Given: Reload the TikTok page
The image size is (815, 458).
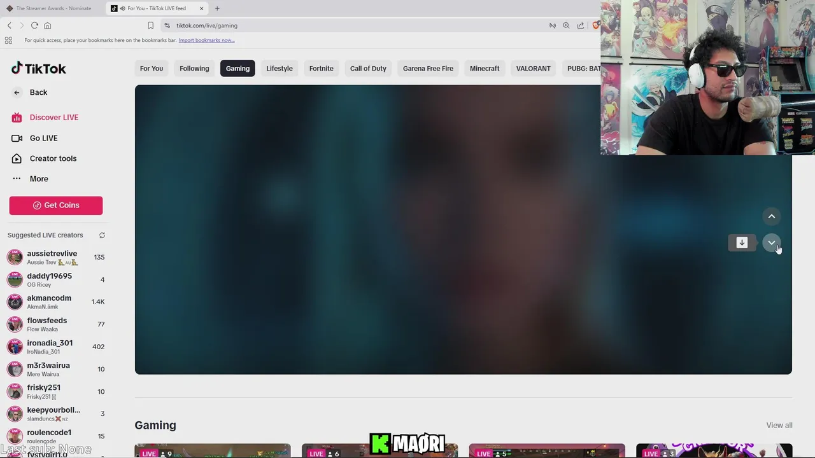Looking at the screenshot, I should pyautogui.click(x=34, y=25).
